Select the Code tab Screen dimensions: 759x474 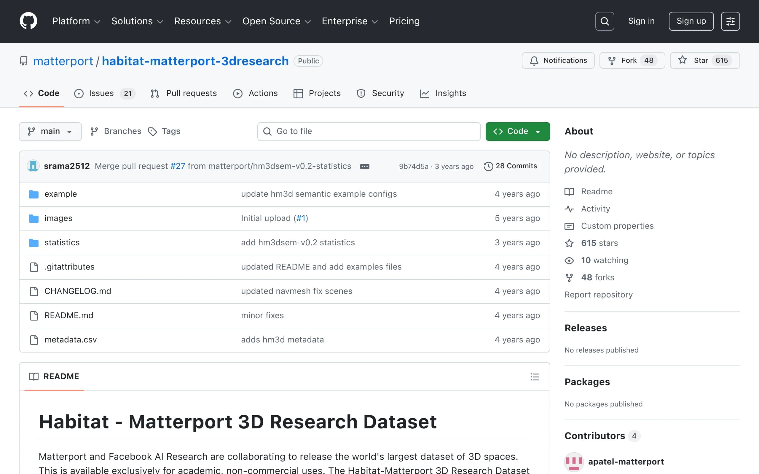(x=42, y=93)
